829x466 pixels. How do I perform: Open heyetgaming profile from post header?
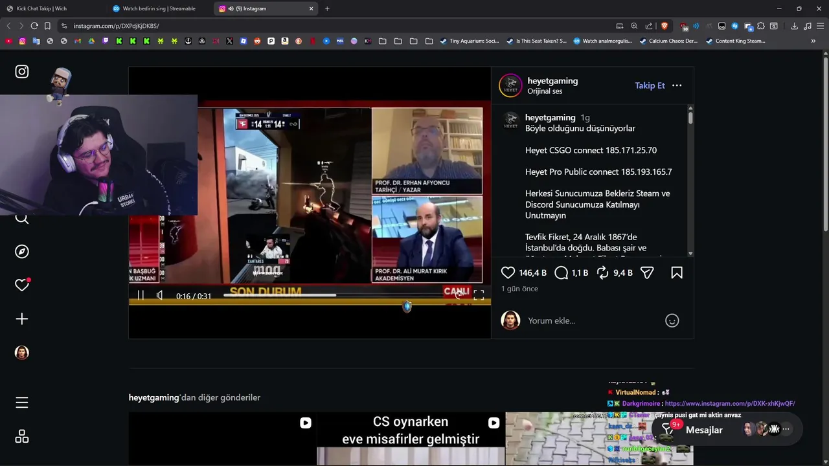(x=552, y=81)
